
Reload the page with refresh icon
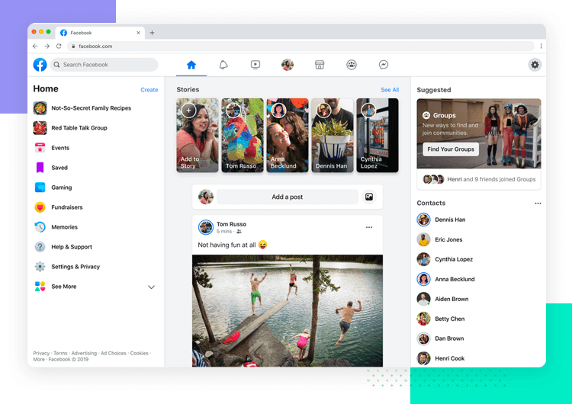coord(59,46)
